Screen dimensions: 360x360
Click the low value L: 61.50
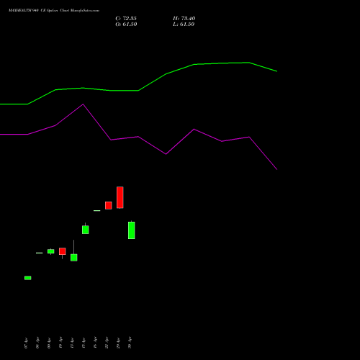click(184, 24)
